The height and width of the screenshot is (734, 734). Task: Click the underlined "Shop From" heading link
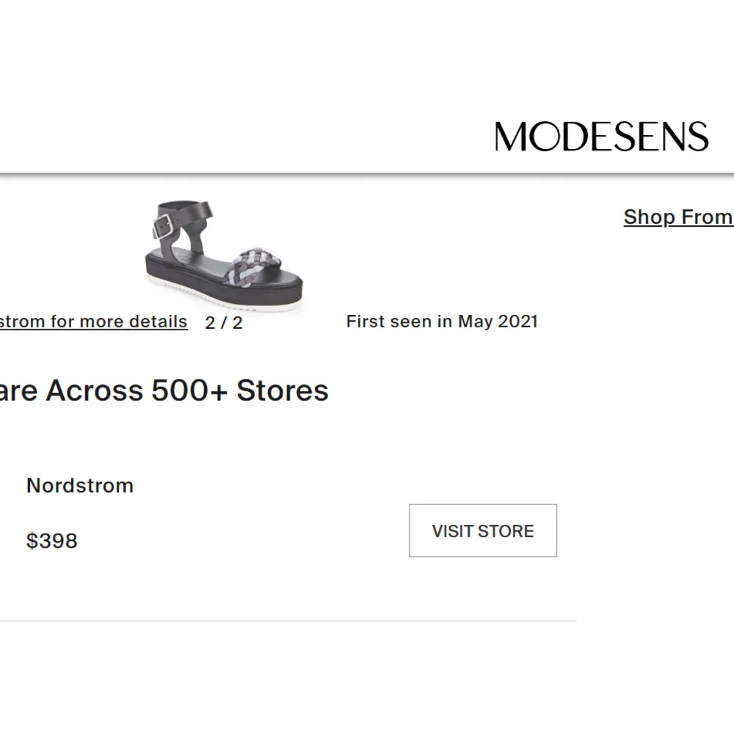click(x=678, y=217)
